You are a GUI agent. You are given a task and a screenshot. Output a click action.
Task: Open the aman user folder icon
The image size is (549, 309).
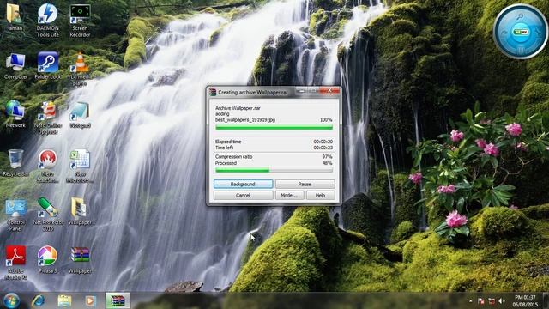(15, 17)
